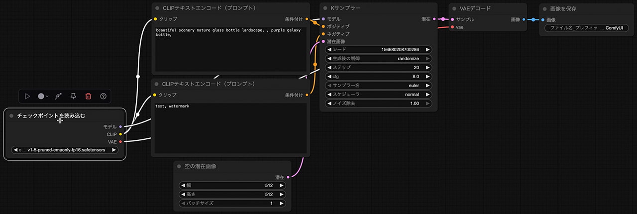Delete the node using the red trash icon
The height and width of the screenshot is (214, 637).
point(88,96)
